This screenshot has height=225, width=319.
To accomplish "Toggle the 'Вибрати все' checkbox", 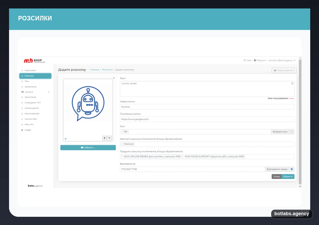I will click(292, 132).
